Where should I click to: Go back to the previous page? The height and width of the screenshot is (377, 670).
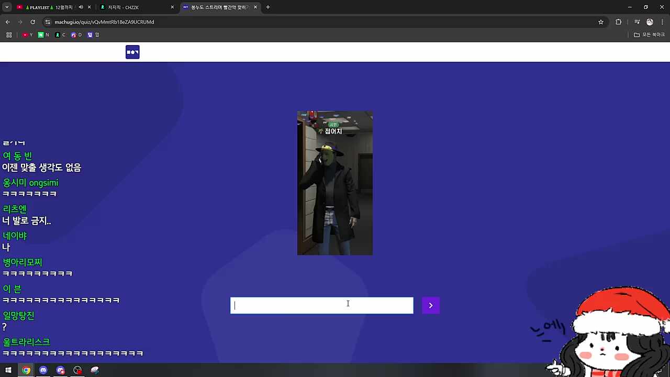click(x=8, y=22)
